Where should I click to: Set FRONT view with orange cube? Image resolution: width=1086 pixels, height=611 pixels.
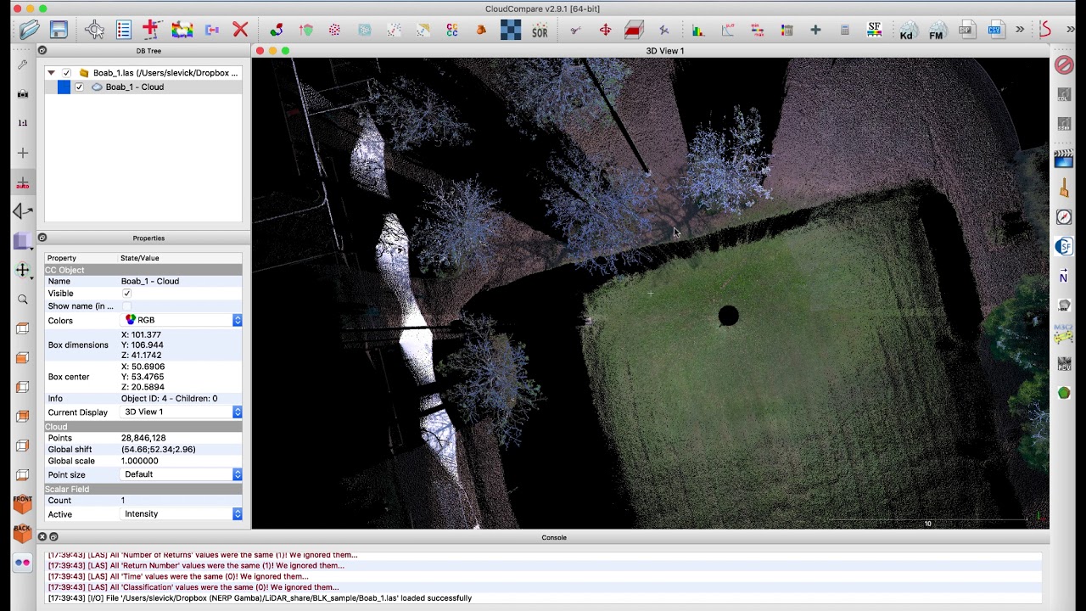click(23, 504)
